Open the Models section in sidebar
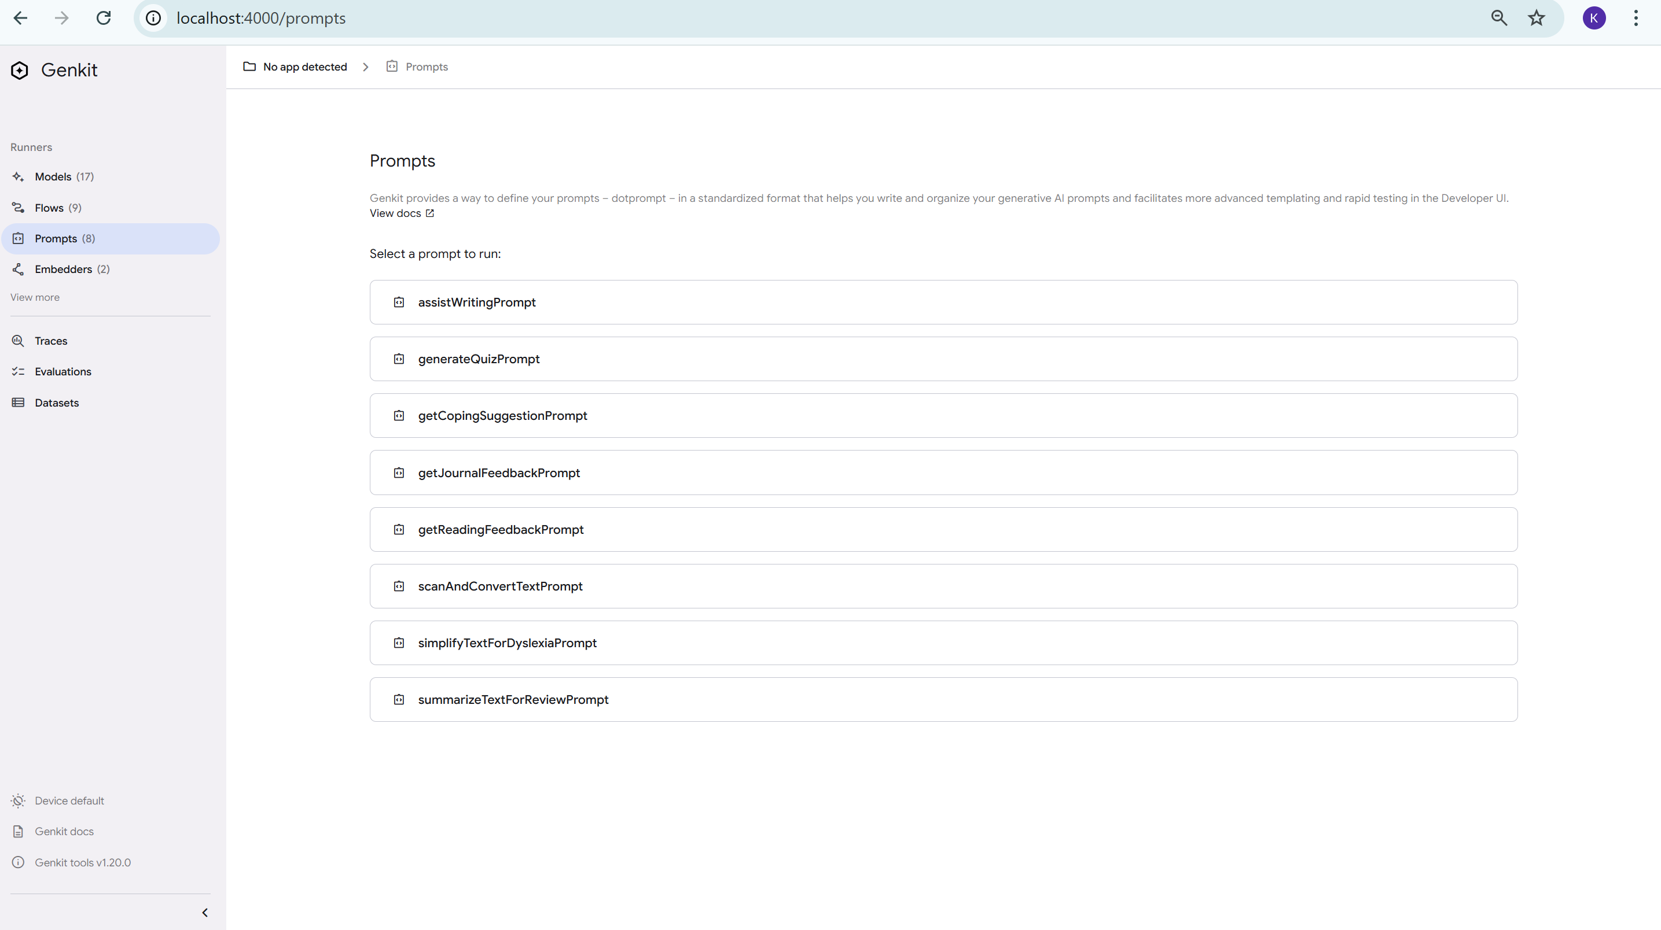 pos(53,176)
